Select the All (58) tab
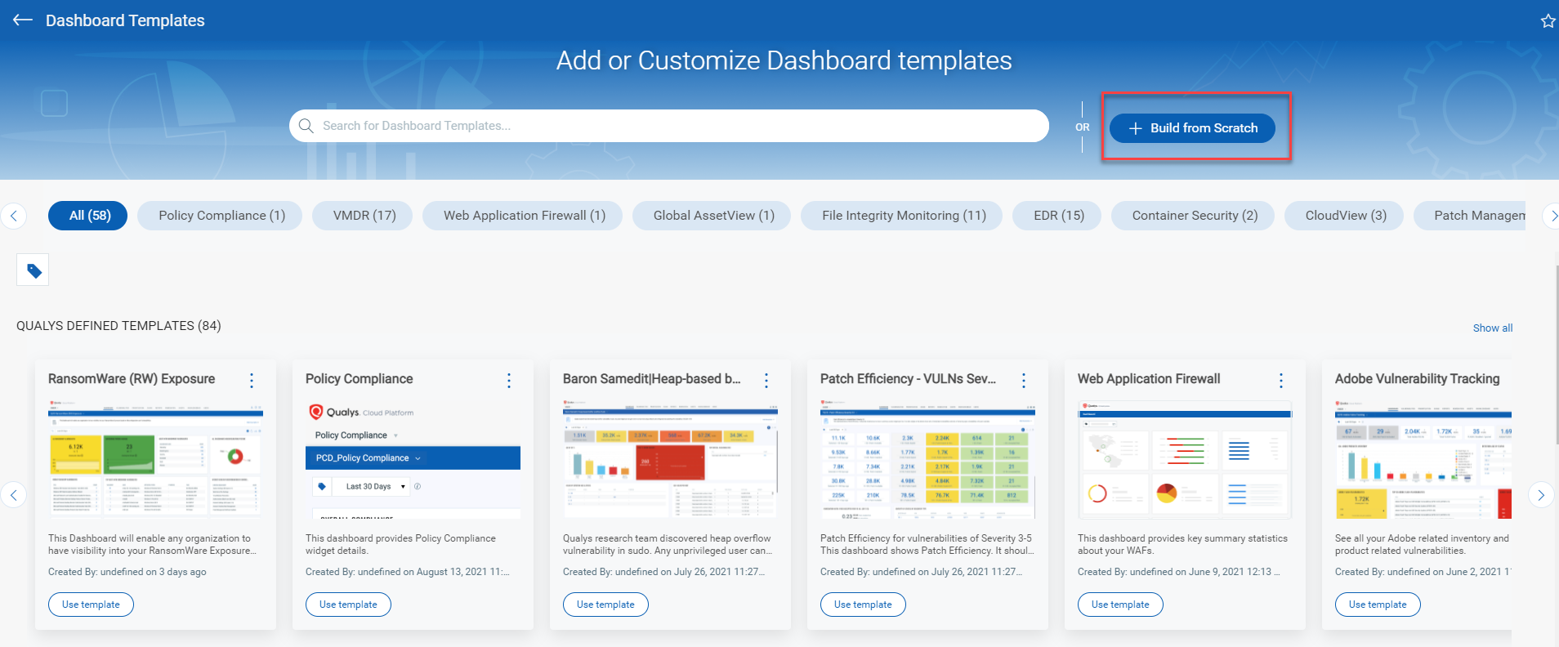This screenshot has height=647, width=1559. 88,216
